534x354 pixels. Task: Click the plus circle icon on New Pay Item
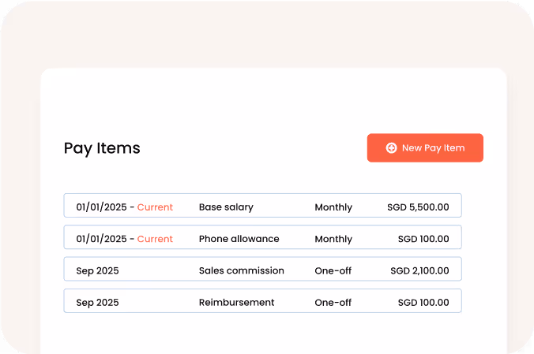(391, 148)
